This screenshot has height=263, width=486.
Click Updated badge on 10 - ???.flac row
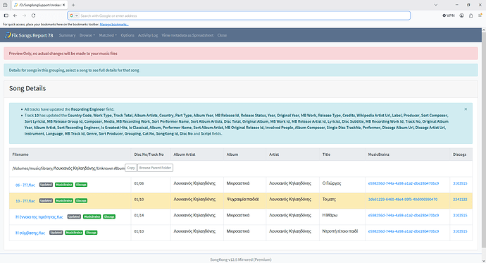(46, 201)
